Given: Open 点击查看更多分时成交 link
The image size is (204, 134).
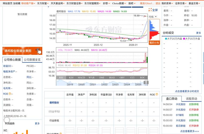Looking at the screenshot, I should tap(187, 91).
